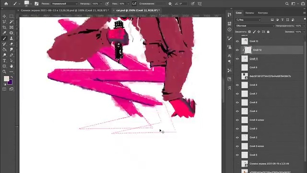Switch to the Каналы tab

249,13
